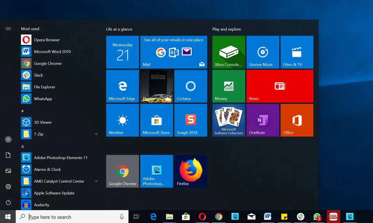Open the hamburger menu at top left

tap(8, 29)
